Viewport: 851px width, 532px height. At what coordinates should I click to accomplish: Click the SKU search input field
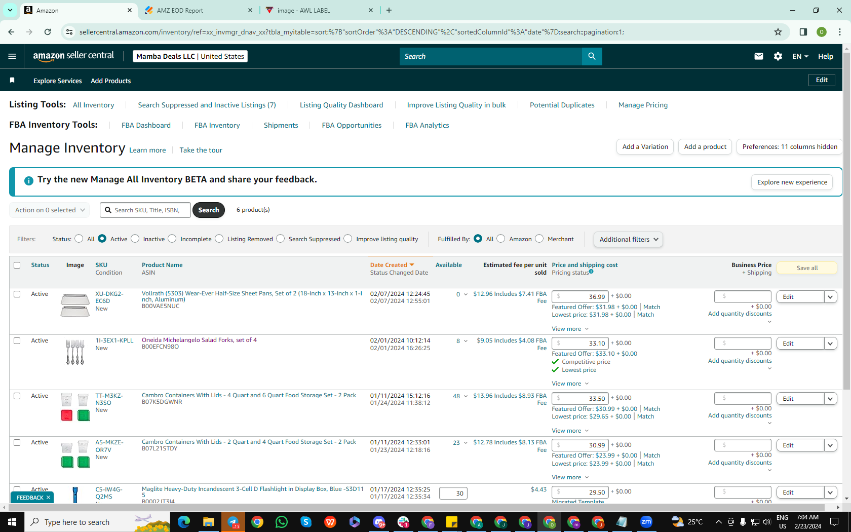pyautogui.click(x=145, y=210)
